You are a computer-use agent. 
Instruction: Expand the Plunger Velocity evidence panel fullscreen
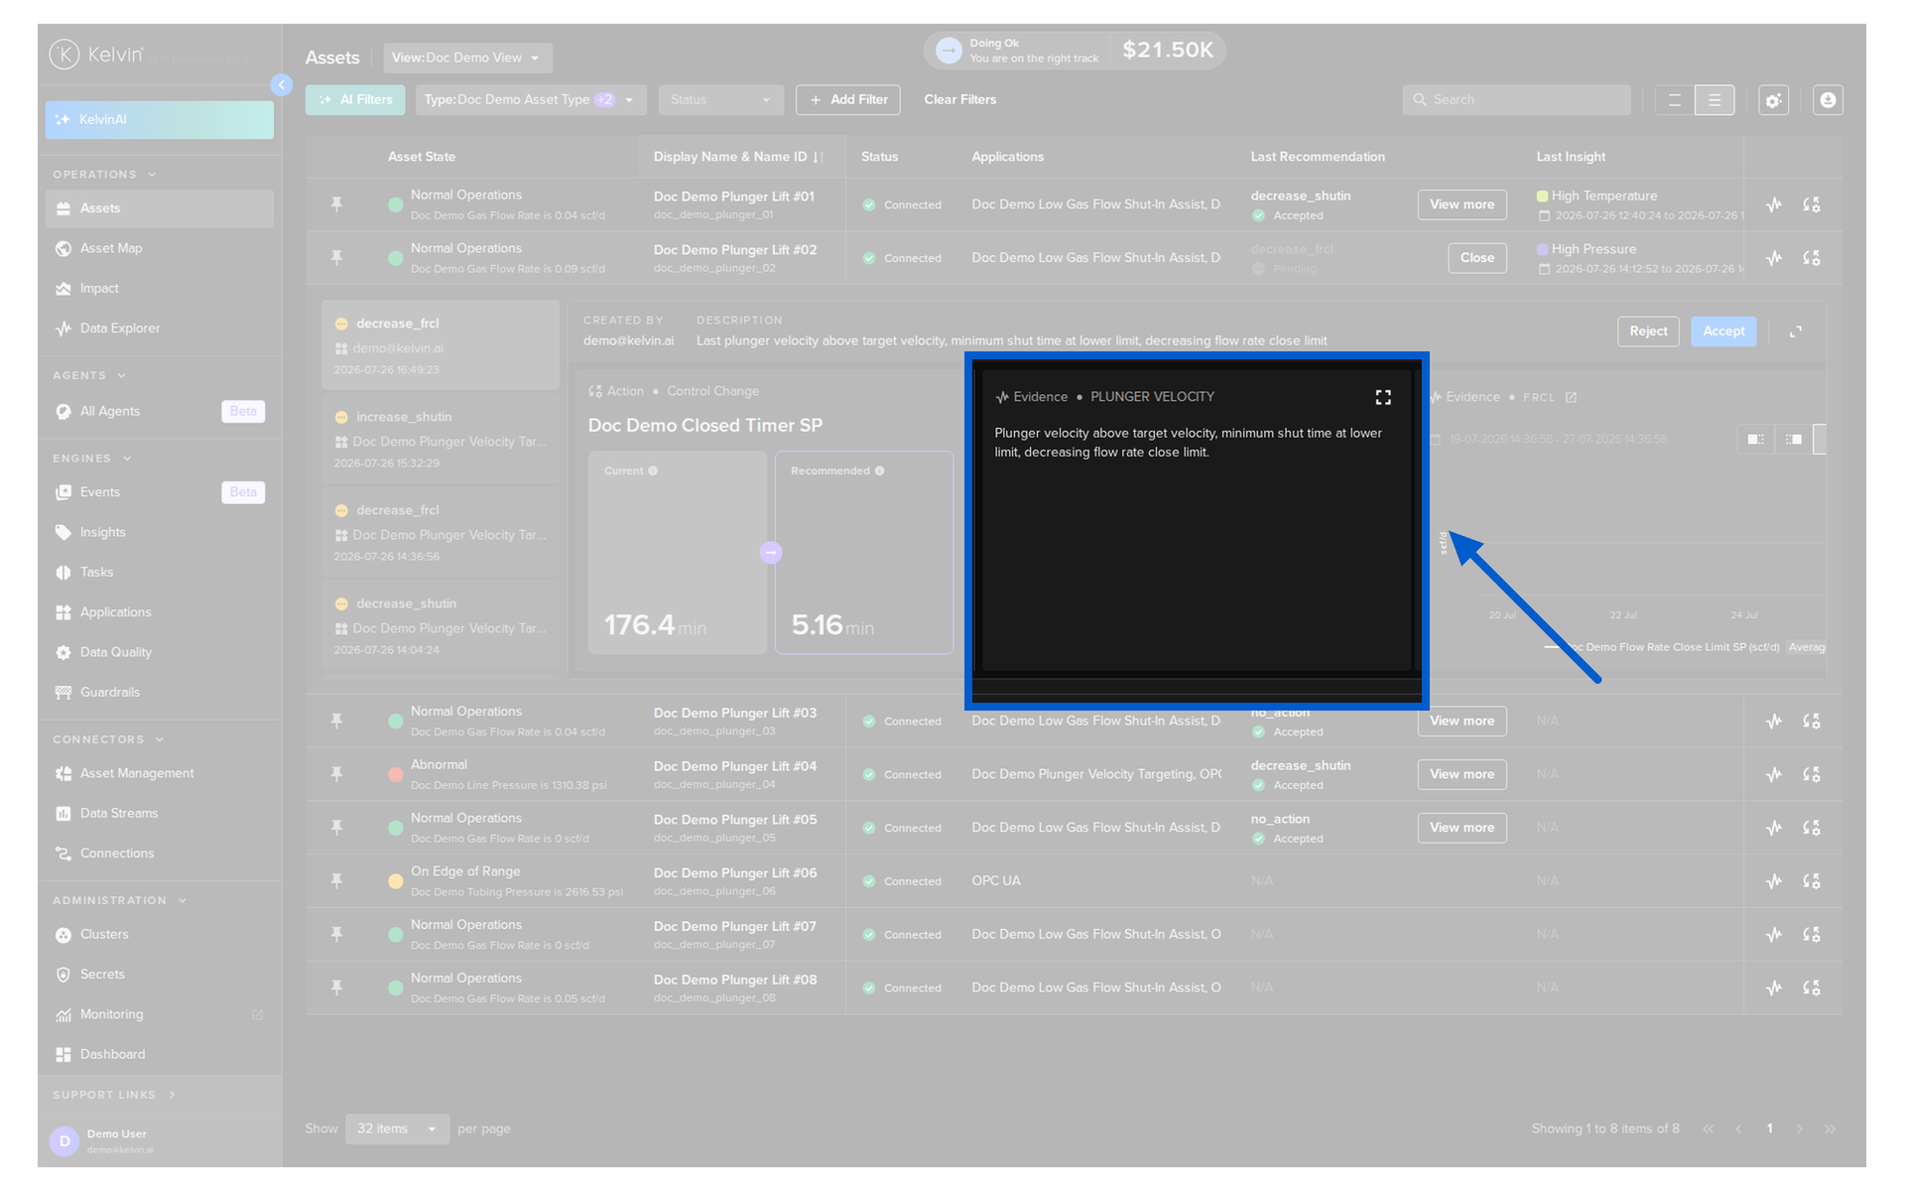(1383, 397)
